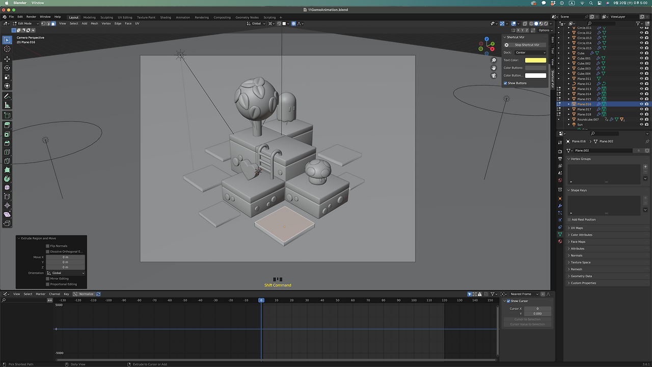Expand the UV Maps panel
Viewport: 652px width, 367px height.
577,228
